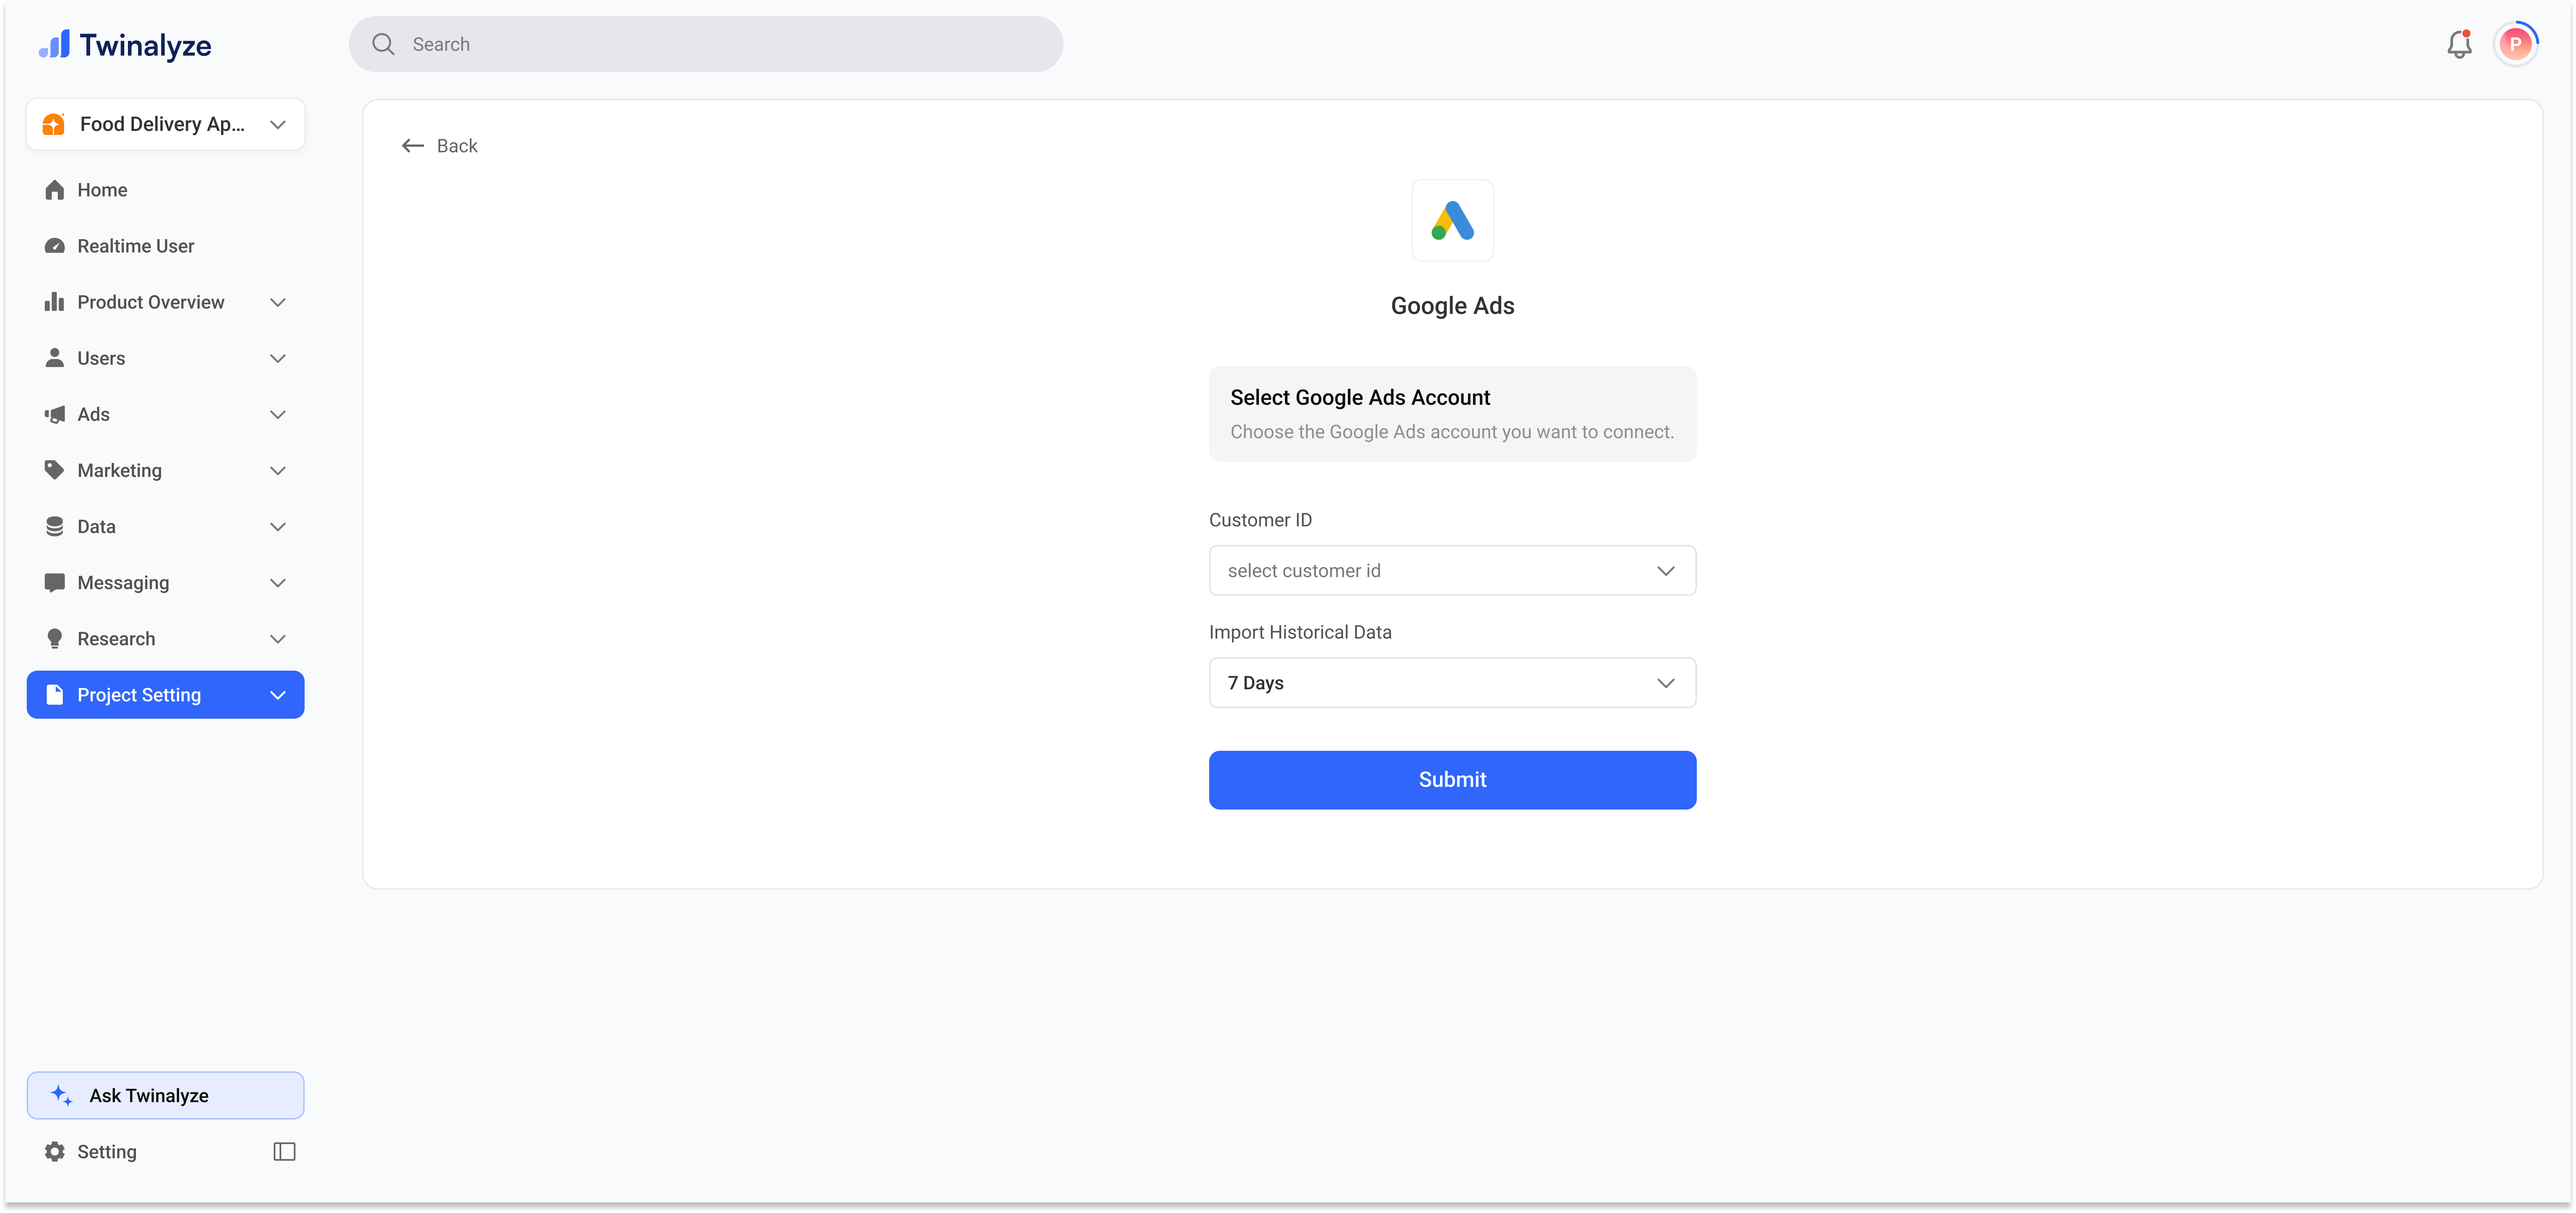Open the Food Delivery App project switcher
The height and width of the screenshot is (1213, 2576).
[x=166, y=124]
